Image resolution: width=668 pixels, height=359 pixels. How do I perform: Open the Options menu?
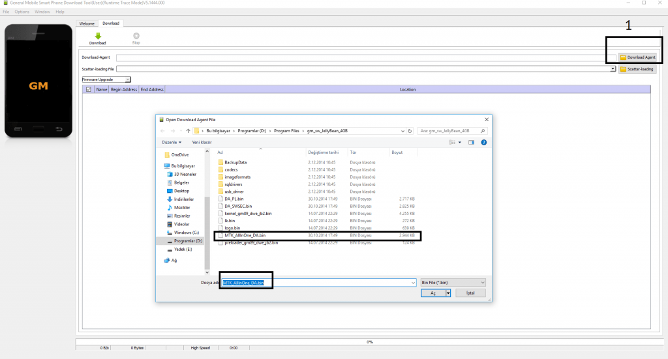tap(22, 12)
